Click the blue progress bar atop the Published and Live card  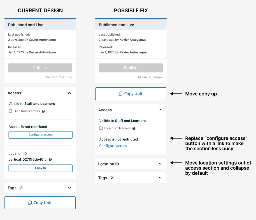(40, 18)
